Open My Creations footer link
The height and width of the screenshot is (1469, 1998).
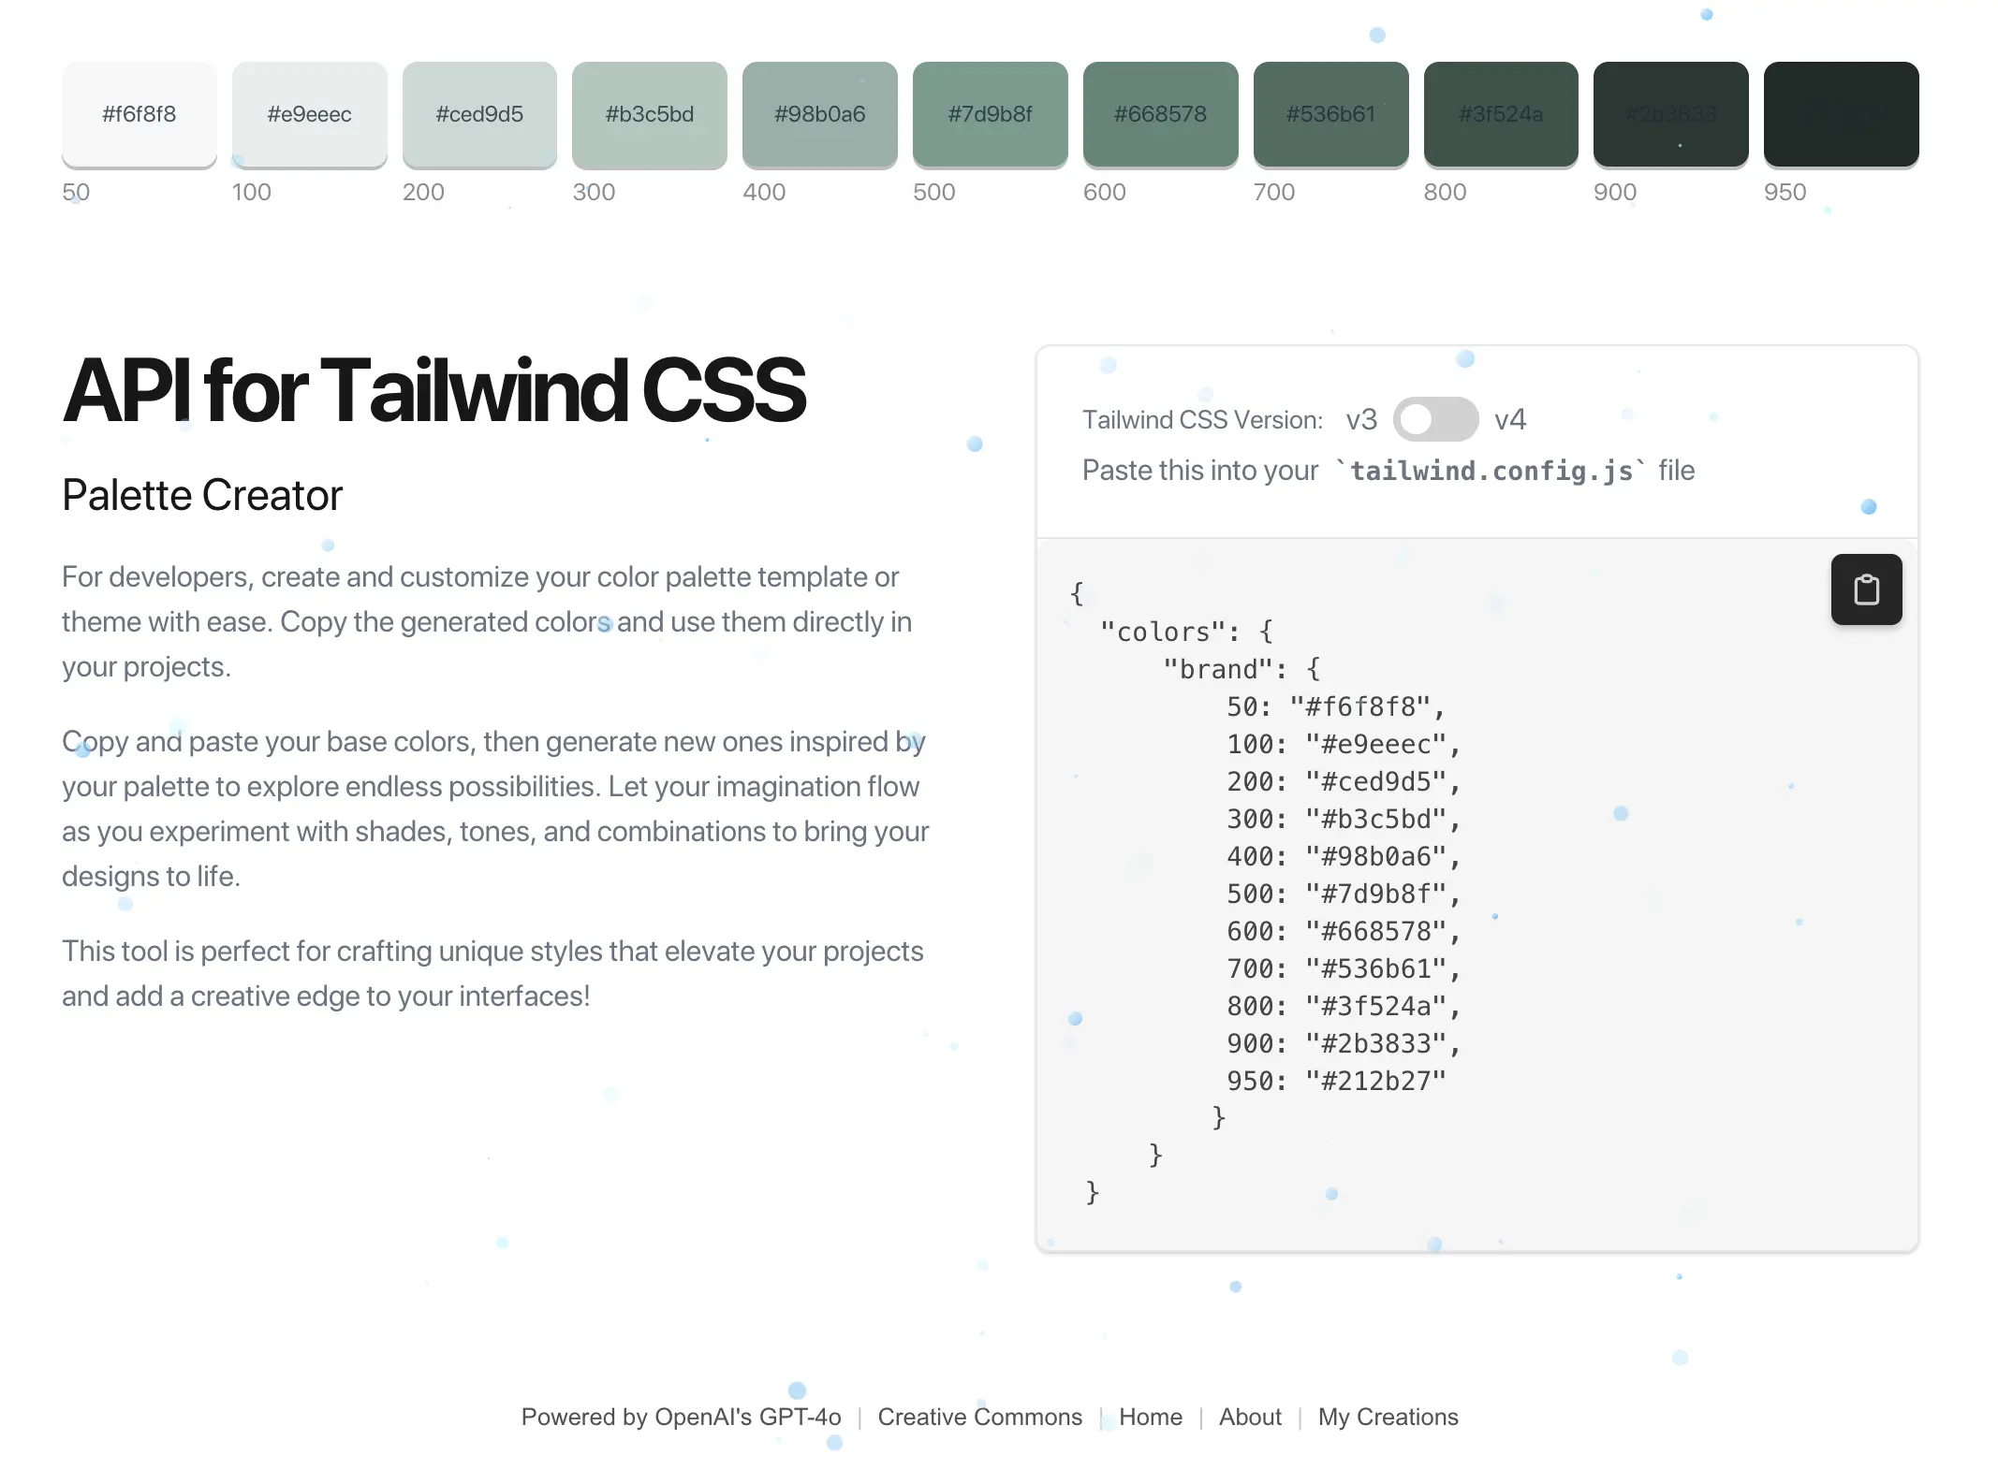(1388, 1417)
